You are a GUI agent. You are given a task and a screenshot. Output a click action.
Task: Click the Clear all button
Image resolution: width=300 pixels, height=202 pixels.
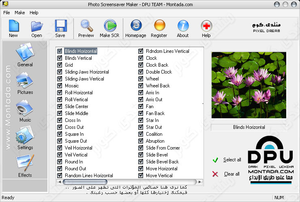pos(231,174)
